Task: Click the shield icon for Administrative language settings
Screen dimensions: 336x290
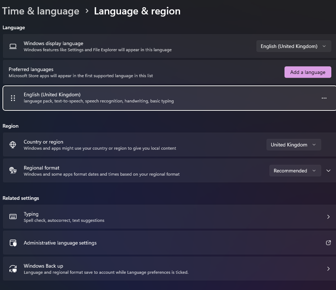Action: 13,243
